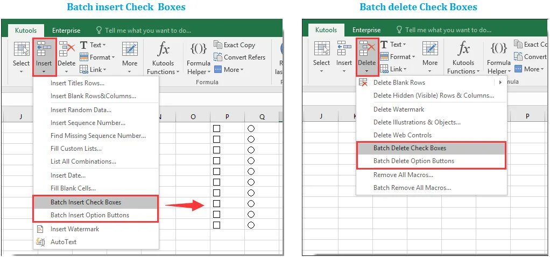Switch to Enterprise tab in left window

click(66, 31)
